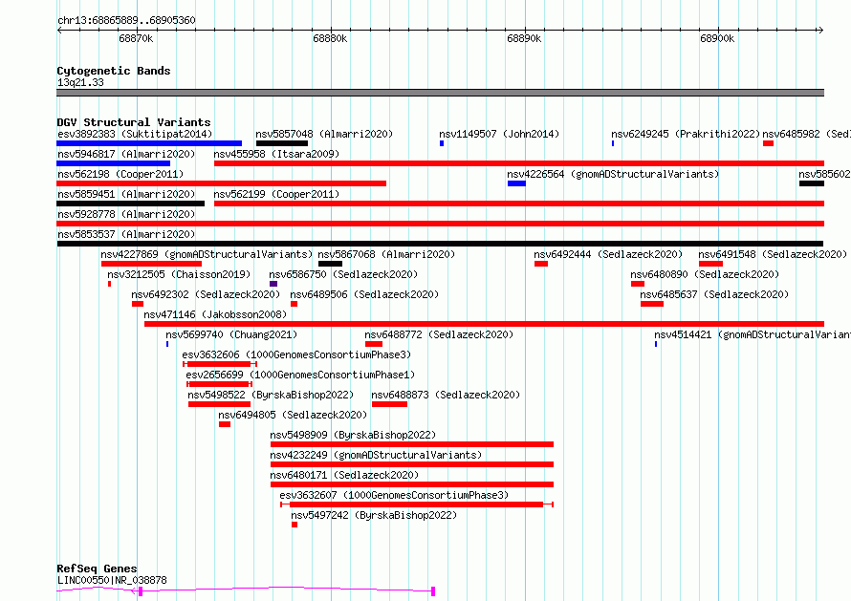Open the nsv6480890 (Sedlazeck2020) variant label
851x601 pixels.
point(705,274)
